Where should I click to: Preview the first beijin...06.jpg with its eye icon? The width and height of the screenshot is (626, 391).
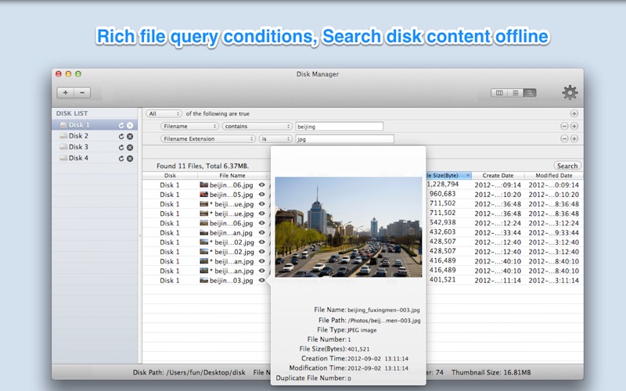[x=262, y=185]
